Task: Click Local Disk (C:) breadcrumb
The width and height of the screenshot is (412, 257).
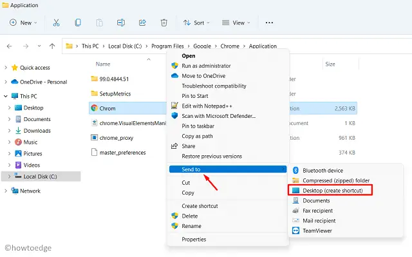Action: point(125,46)
